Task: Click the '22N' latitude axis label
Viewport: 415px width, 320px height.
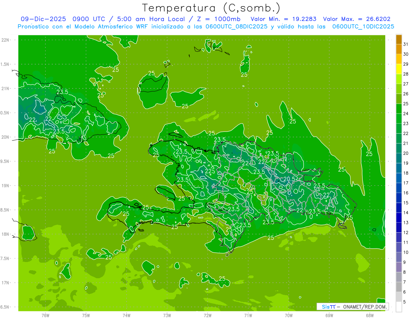Action: pos(5,40)
